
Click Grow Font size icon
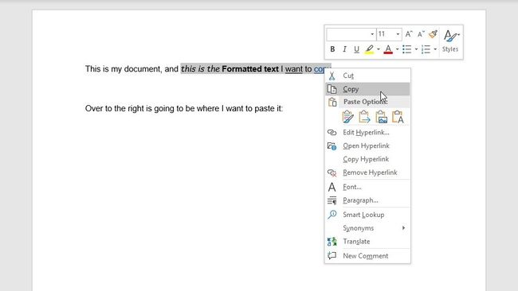click(409, 34)
